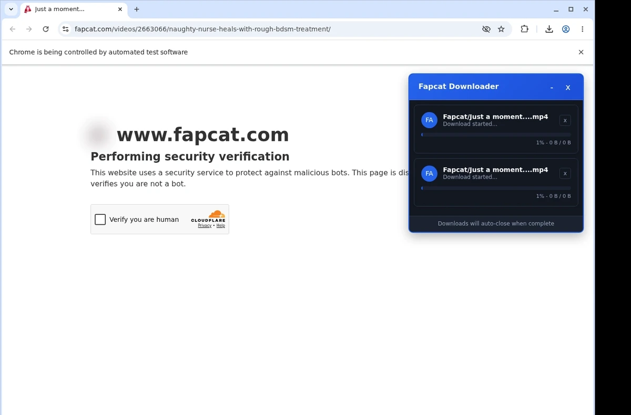Screen dimensions: 631x415
Task: Click the www.fapcat.com heading text
Action: coord(202,135)
